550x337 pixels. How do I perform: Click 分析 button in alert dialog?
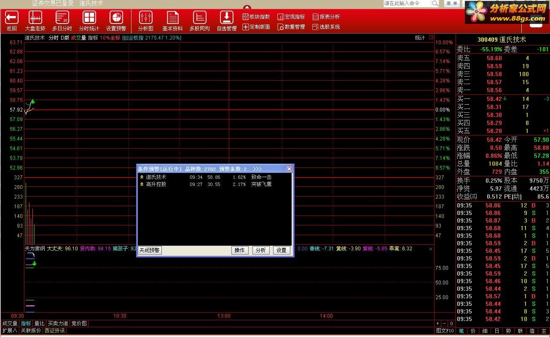pyautogui.click(x=261, y=250)
